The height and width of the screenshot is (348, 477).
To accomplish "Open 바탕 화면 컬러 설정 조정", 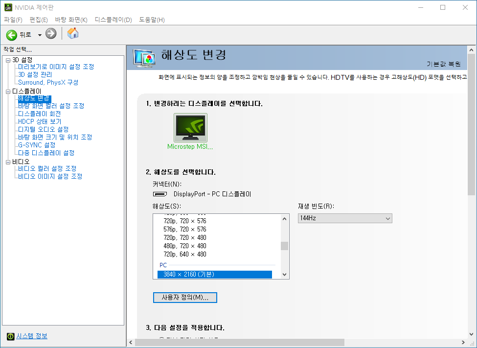I will [51, 106].
